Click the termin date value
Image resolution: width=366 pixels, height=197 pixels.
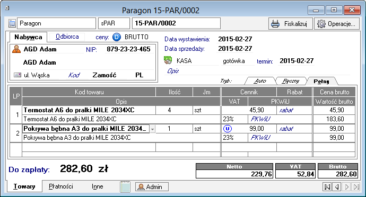tap(297, 61)
